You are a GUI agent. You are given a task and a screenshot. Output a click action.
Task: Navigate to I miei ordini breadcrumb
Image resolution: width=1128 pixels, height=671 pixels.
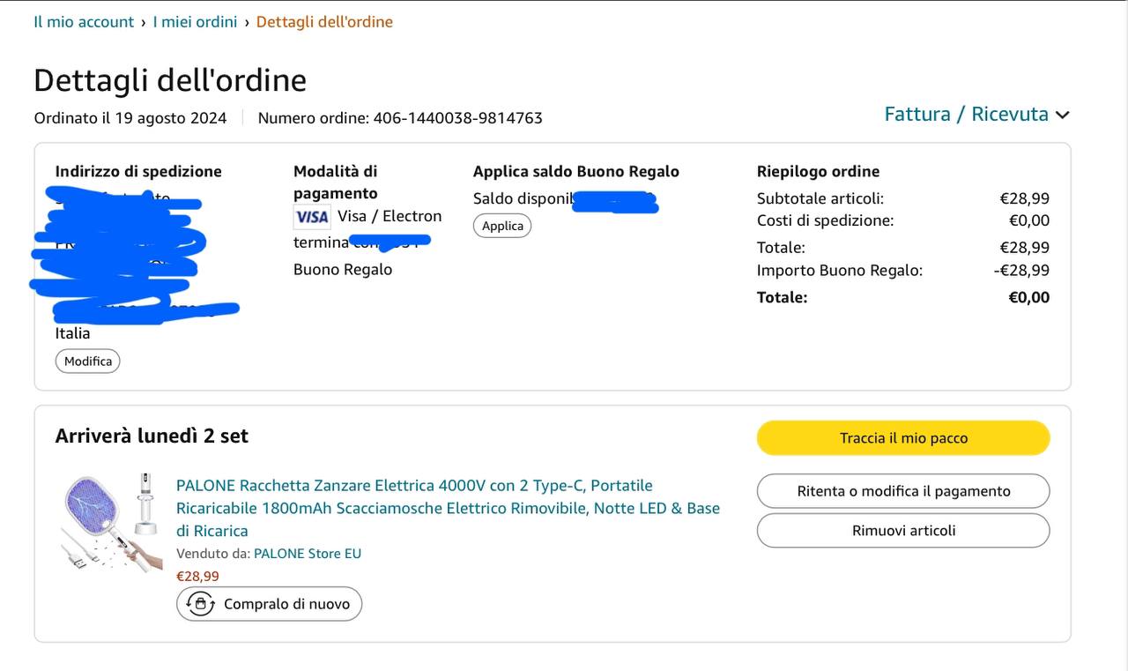[x=195, y=22]
